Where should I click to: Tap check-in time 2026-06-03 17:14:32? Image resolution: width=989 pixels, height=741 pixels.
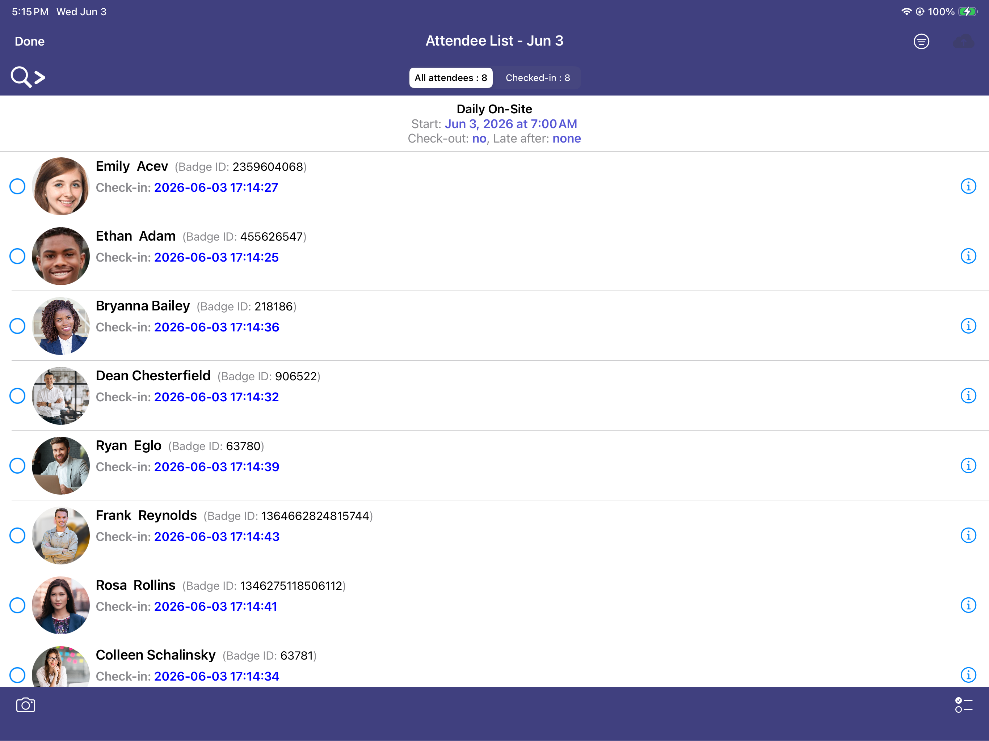pos(216,397)
